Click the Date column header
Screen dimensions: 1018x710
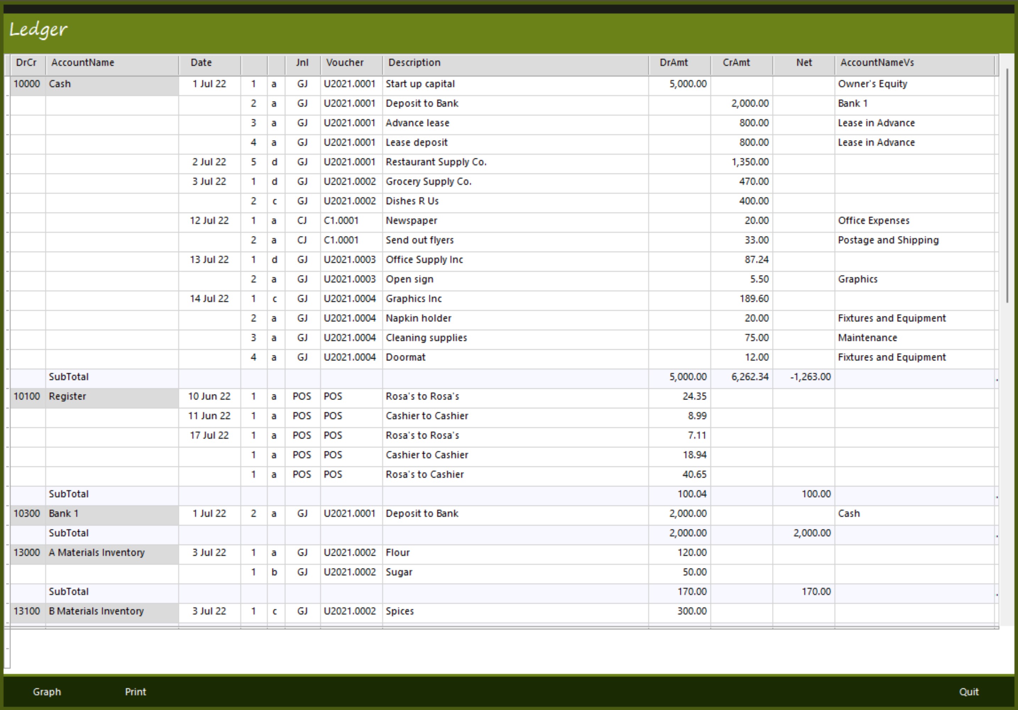coord(201,62)
